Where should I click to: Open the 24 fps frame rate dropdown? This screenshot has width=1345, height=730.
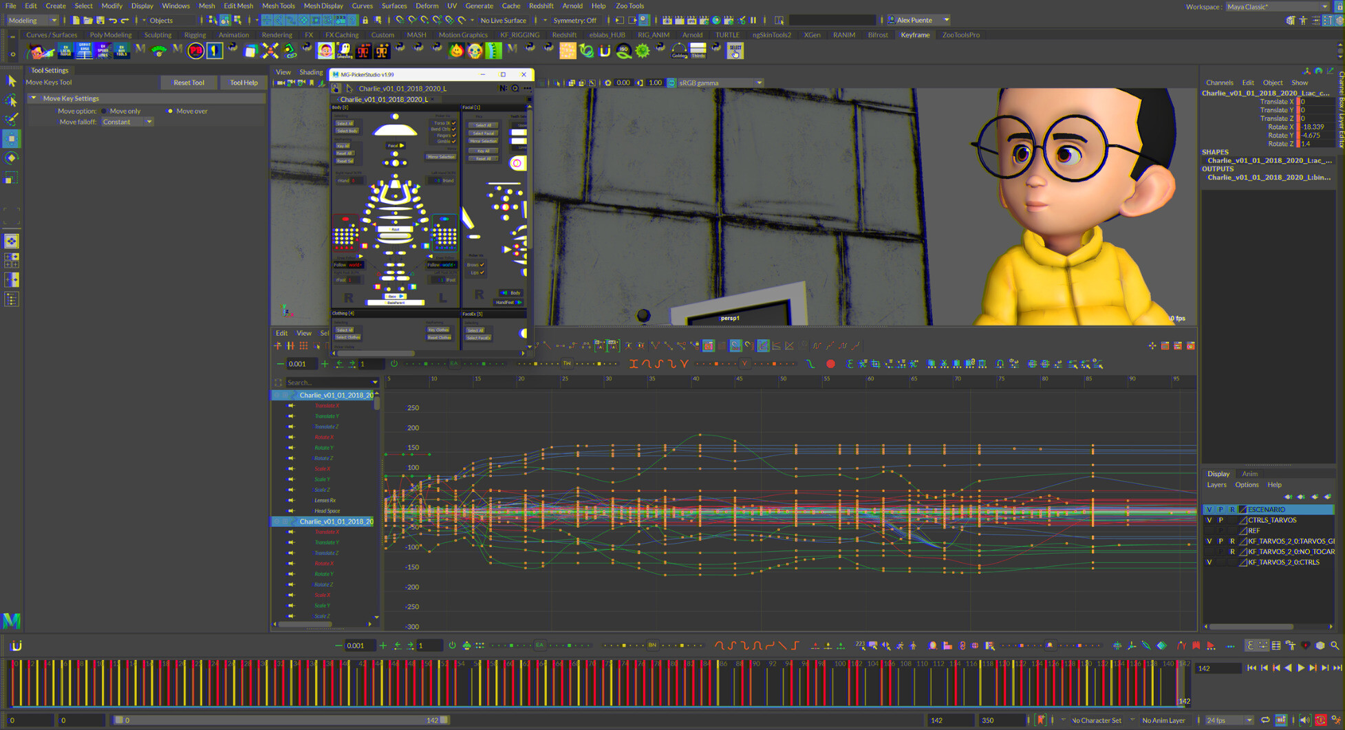coord(1229,720)
